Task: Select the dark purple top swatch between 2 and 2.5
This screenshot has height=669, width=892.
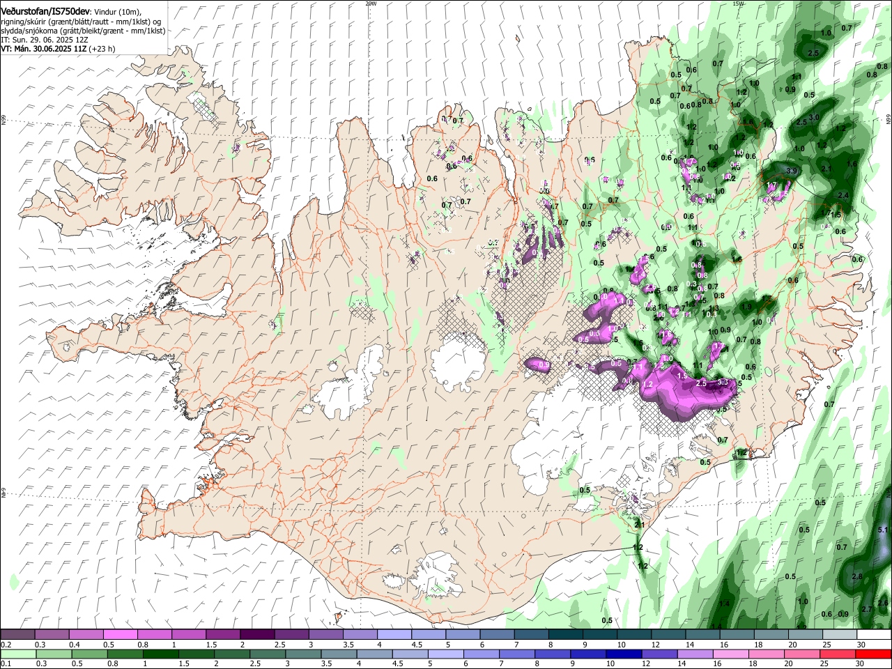Action: point(257,635)
